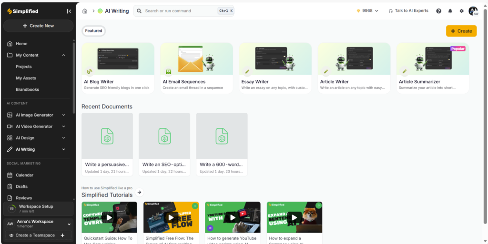488x244 pixels.
Task: Click the search or run command field
Action: [176, 11]
